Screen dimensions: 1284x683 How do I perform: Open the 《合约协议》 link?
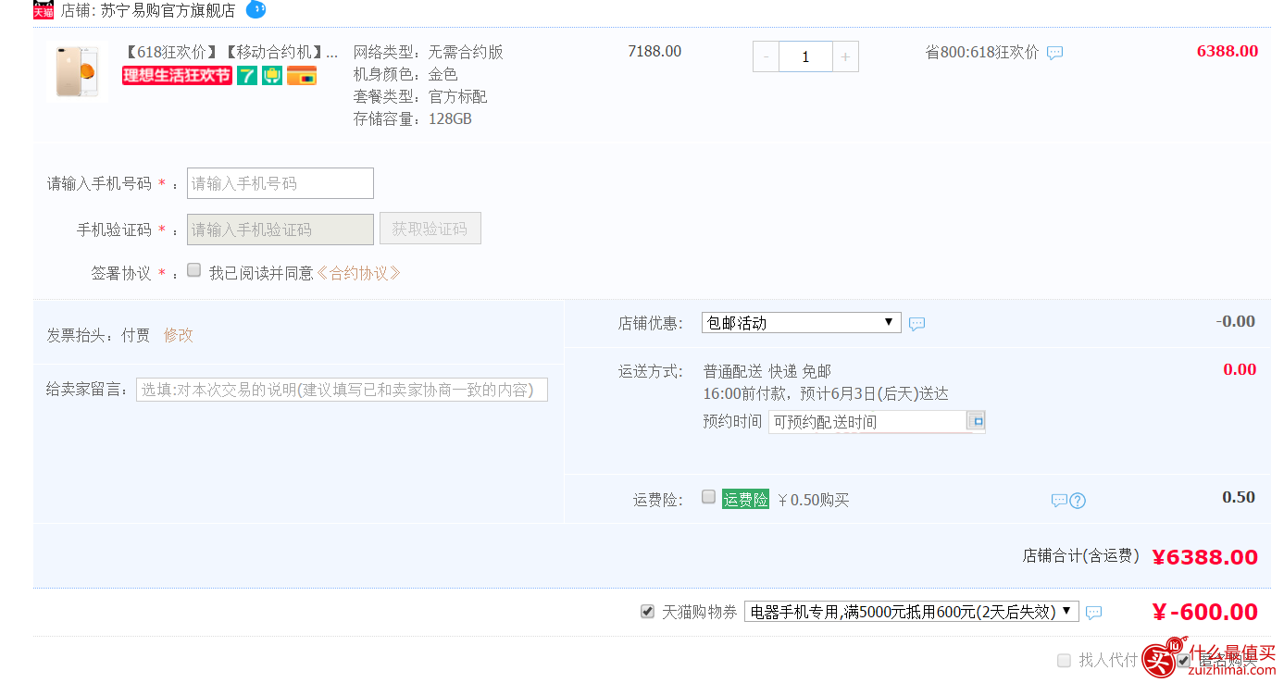click(359, 273)
